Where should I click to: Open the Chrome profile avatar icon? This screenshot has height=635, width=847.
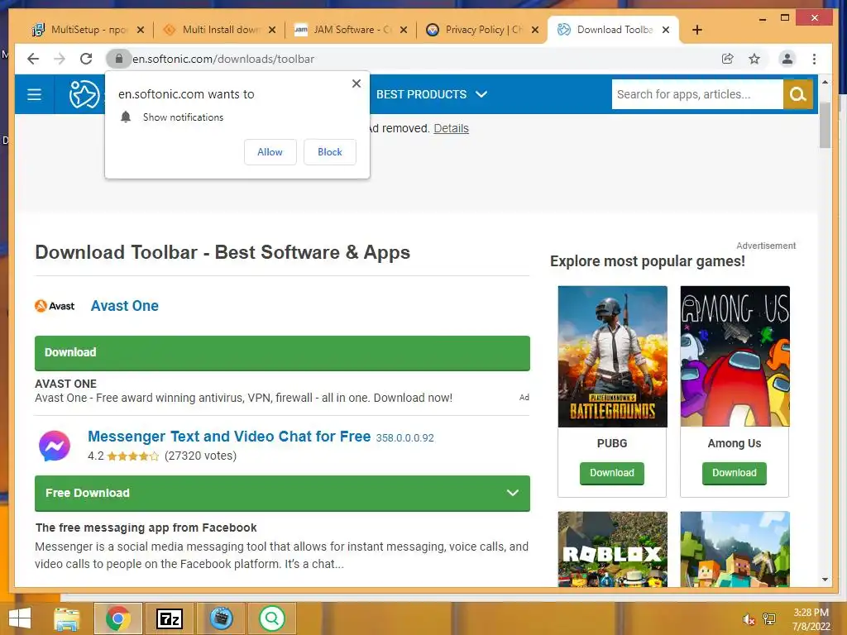tap(787, 59)
